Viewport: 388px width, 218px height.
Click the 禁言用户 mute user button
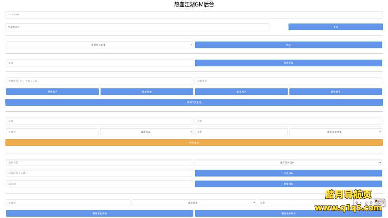(x=241, y=92)
